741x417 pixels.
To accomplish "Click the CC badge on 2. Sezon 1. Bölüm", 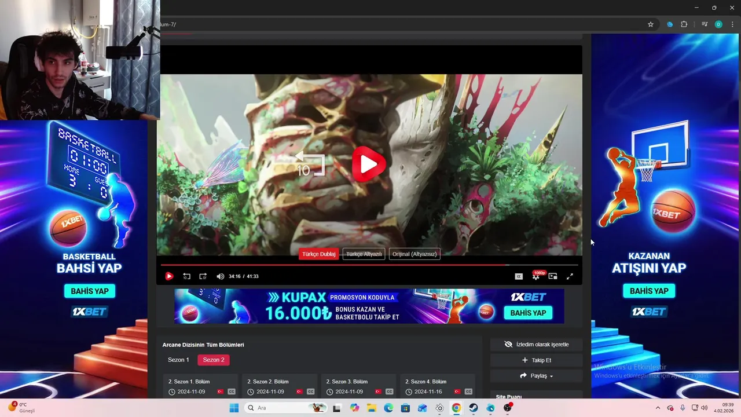I will pyautogui.click(x=232, y=392).
